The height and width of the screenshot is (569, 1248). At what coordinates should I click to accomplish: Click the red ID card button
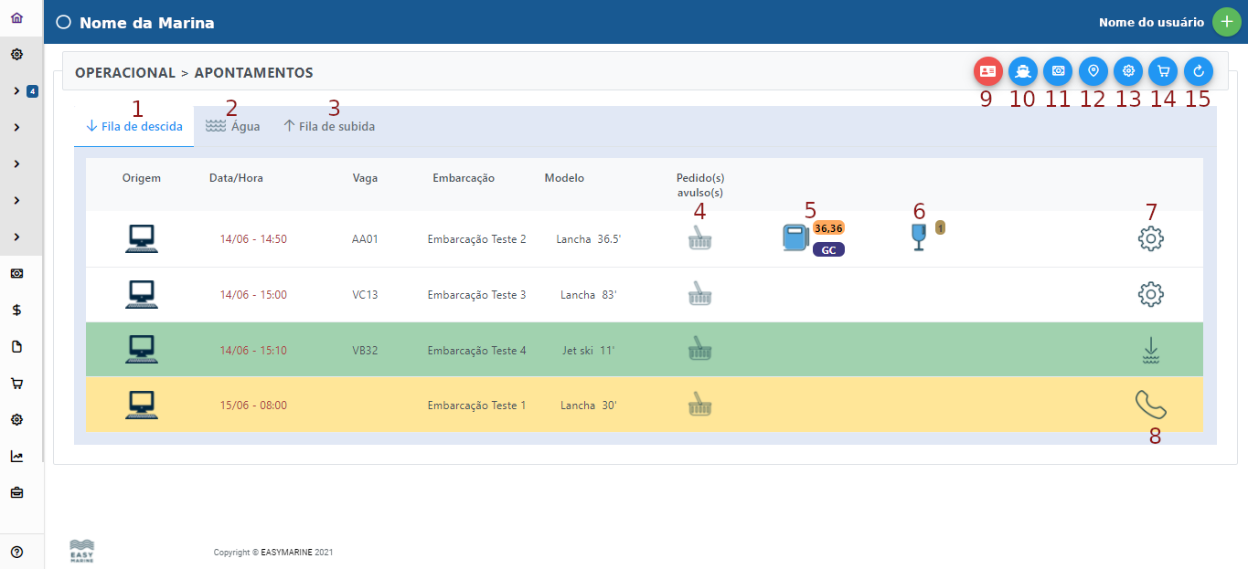pos(987,70)
